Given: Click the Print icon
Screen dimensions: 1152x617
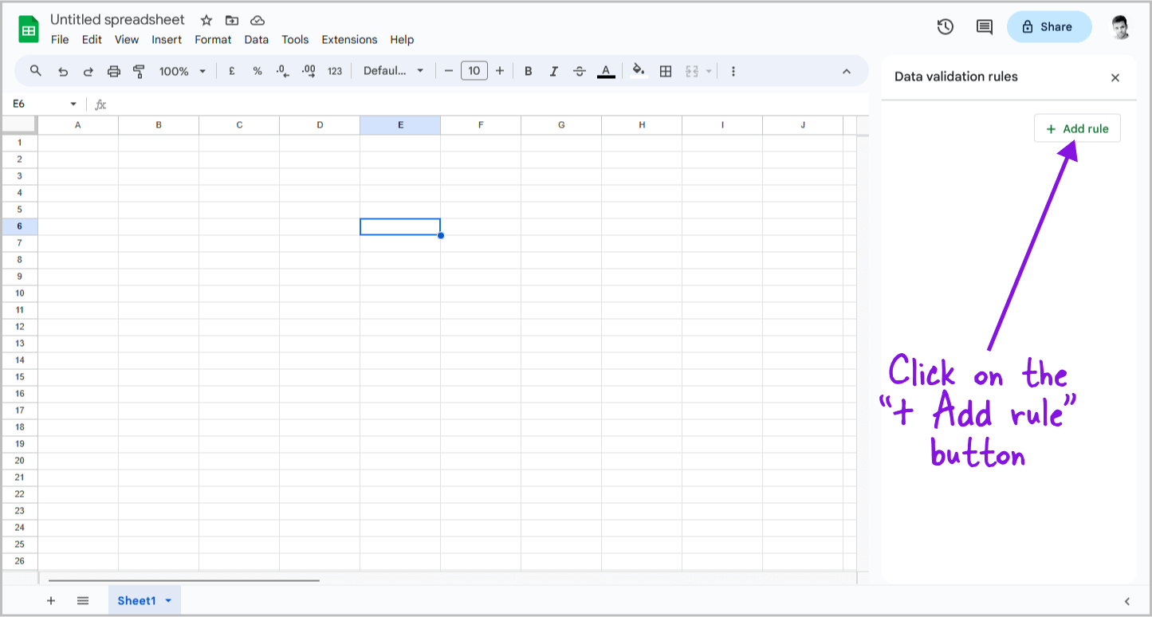Looking at the screenshot, I should pyautogui.click(x=114, y=70).
